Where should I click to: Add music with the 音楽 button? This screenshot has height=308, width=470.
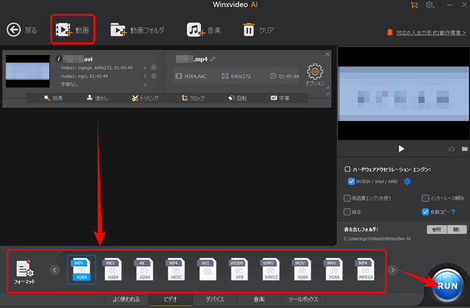click(204, 30)
